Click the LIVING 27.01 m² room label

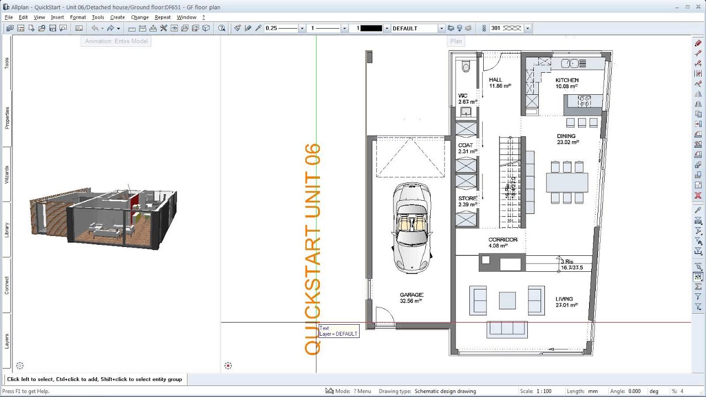(x=566, y=302)
